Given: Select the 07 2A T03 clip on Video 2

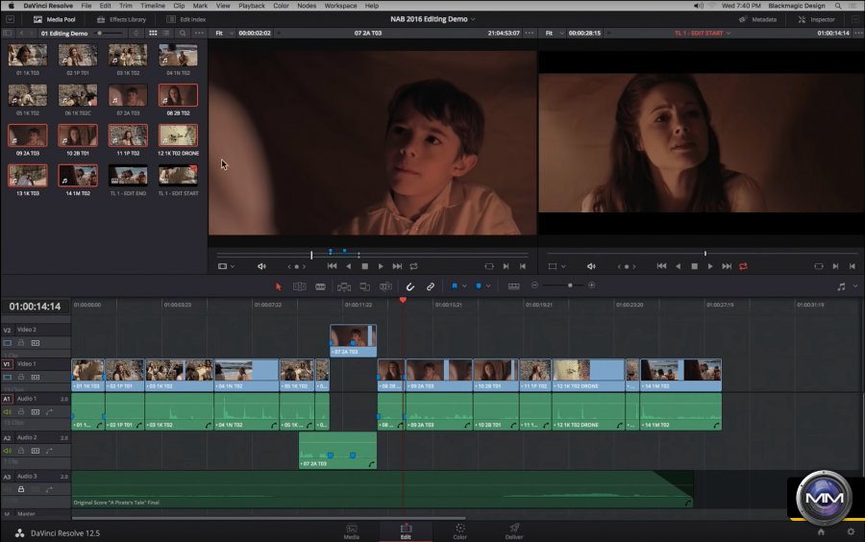Looking at the screenshot, I should (353, 339).
